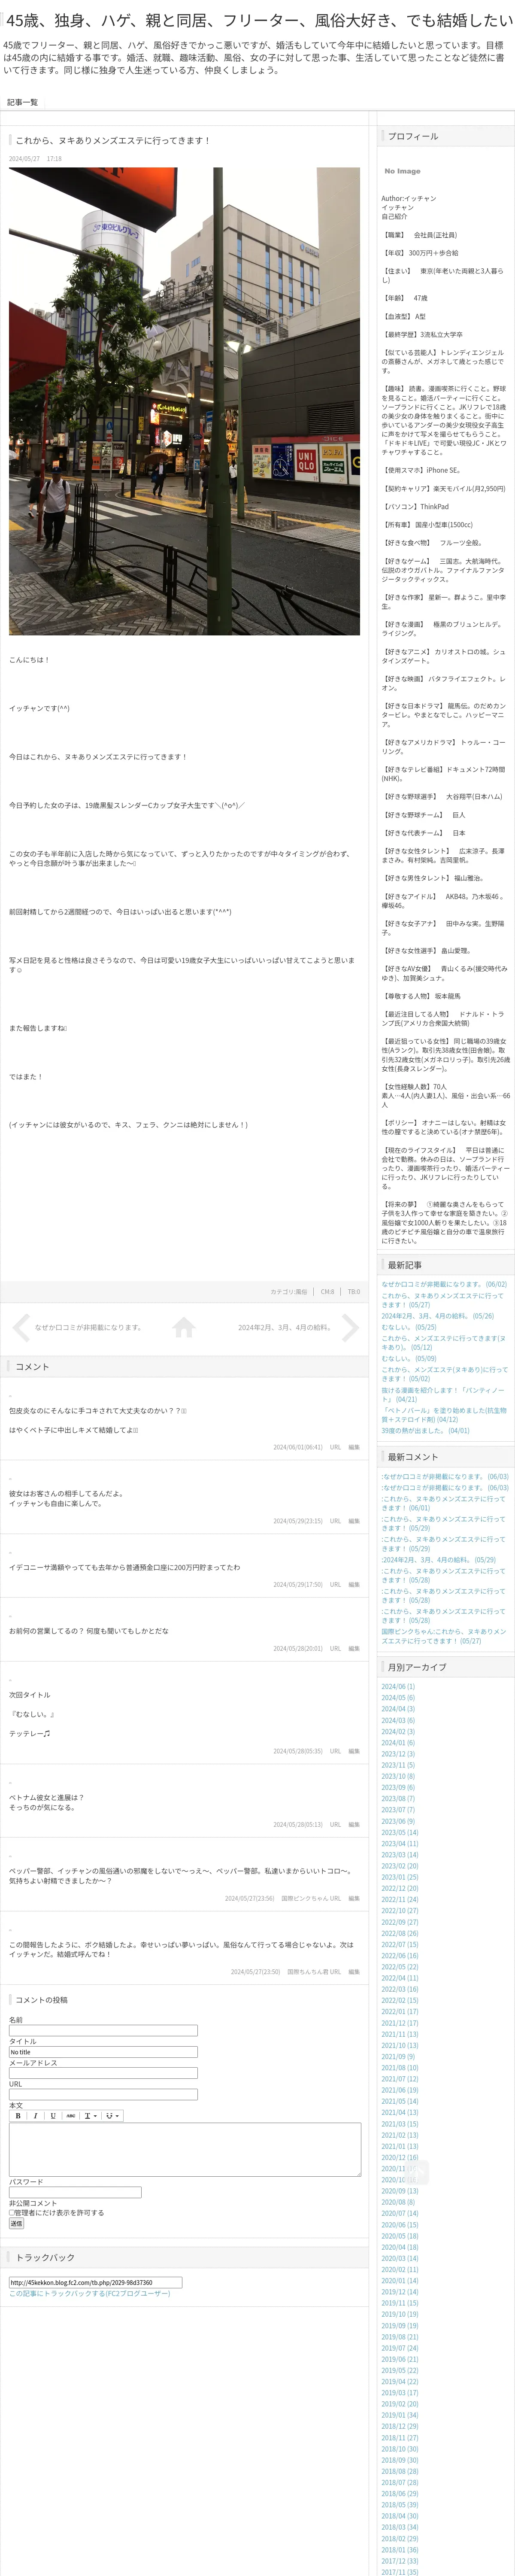Apply bold formatting in comment editor

point(18,2116)
